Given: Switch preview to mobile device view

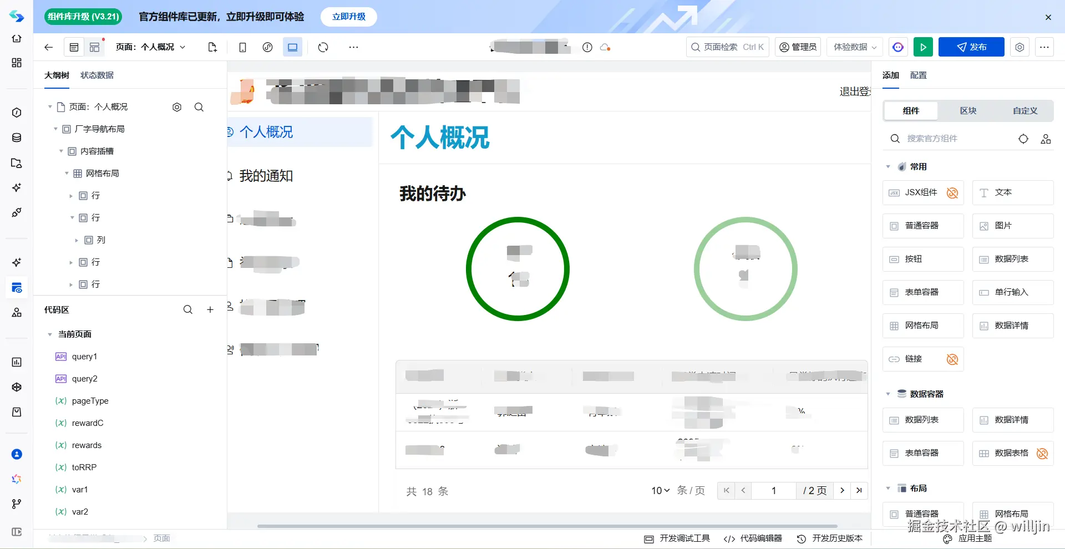Looking at the screenshot, I should coord(242,47).
